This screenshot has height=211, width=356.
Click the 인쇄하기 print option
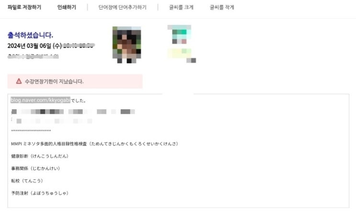click(67, 7)
